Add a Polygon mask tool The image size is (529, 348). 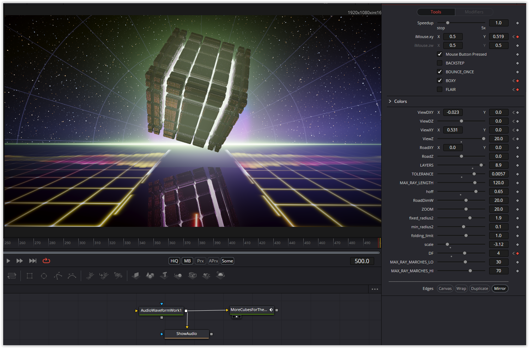pyautogui.click(x=58, y=276)
